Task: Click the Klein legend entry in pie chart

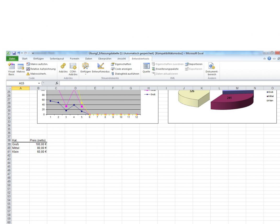Action: [x=270, y=100]
